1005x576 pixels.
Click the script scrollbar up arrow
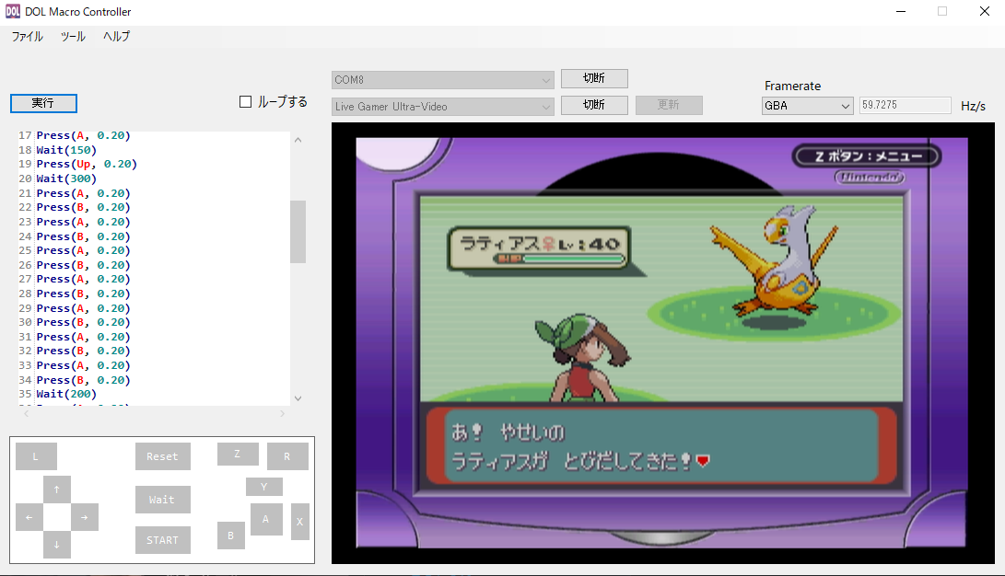pos(298,140)
